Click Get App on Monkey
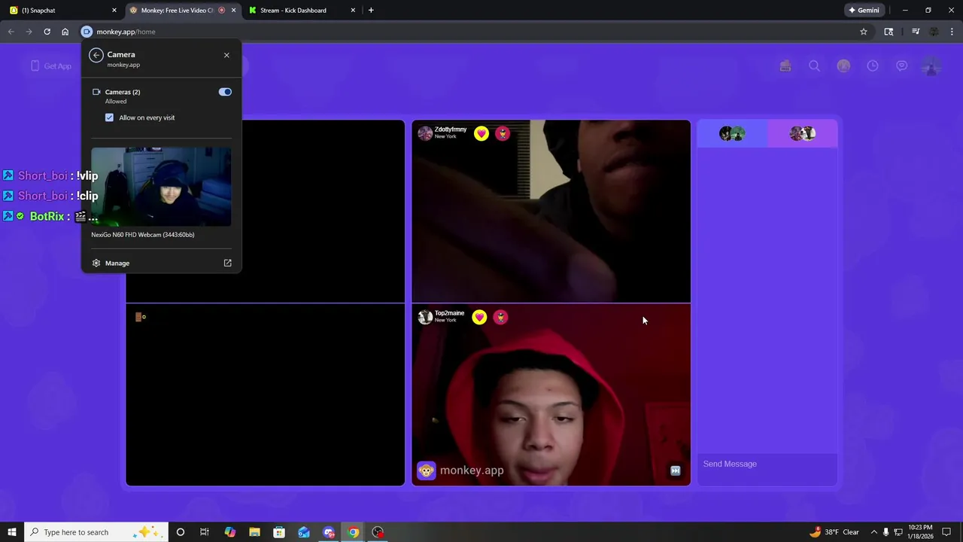Image resolution: width=963 pixels, height=542 pixels. [x=51, y=66]
